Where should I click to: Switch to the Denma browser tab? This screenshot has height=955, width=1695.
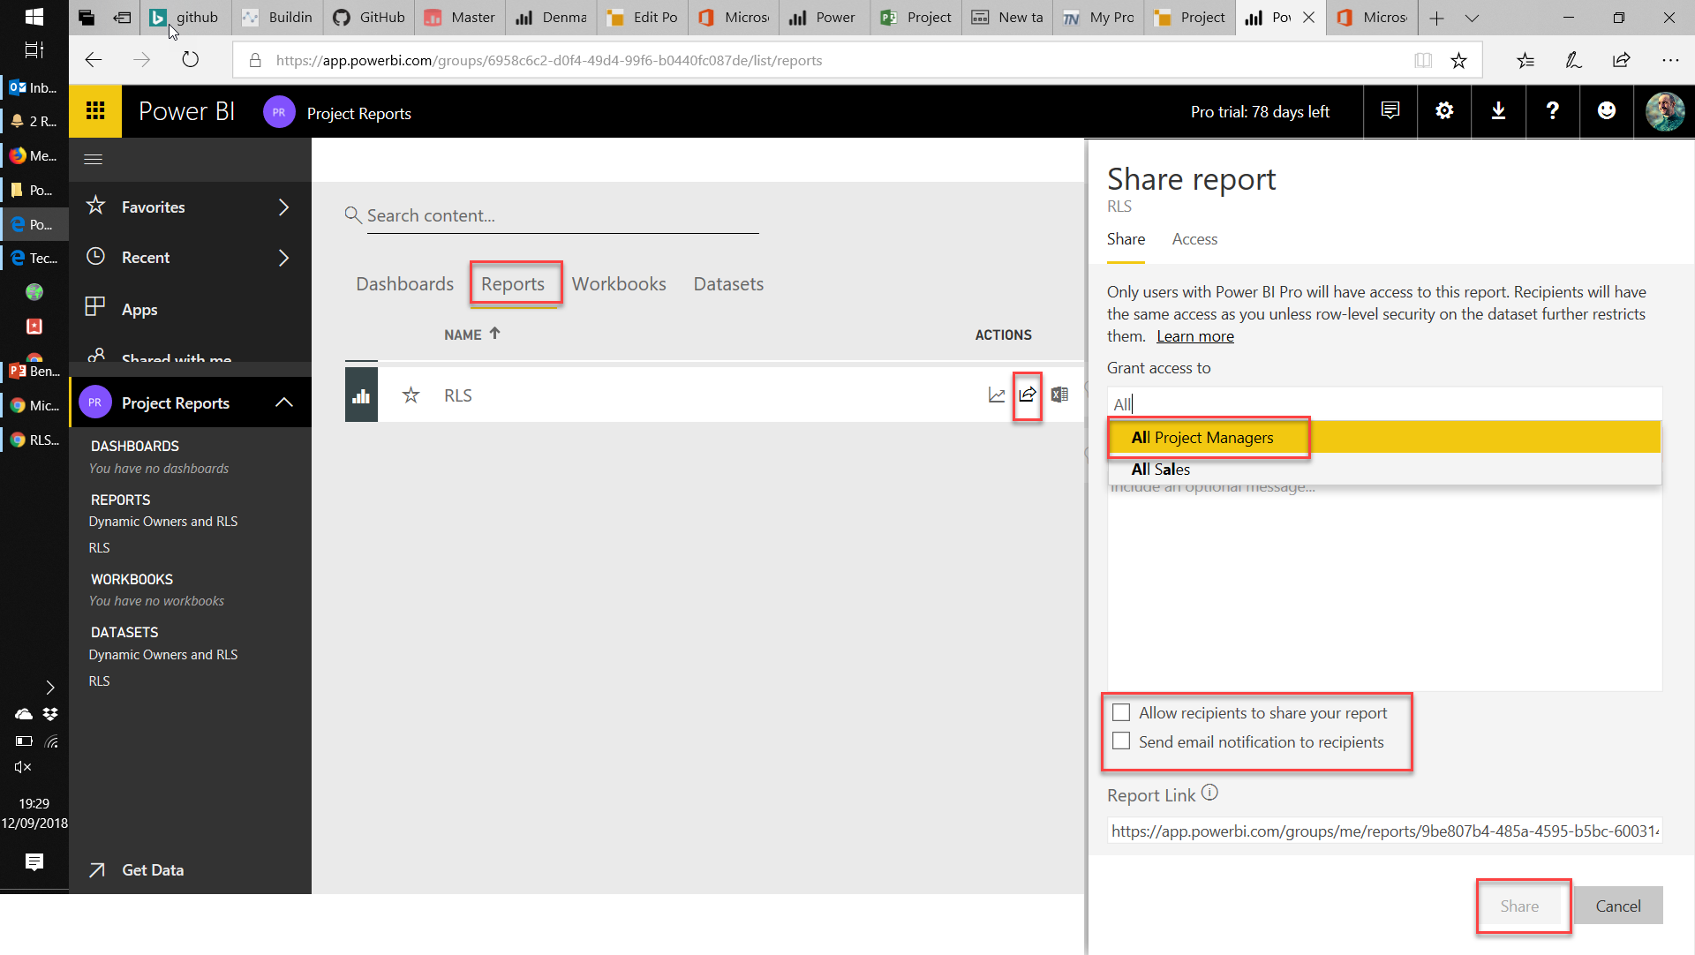tap(552, 18)
